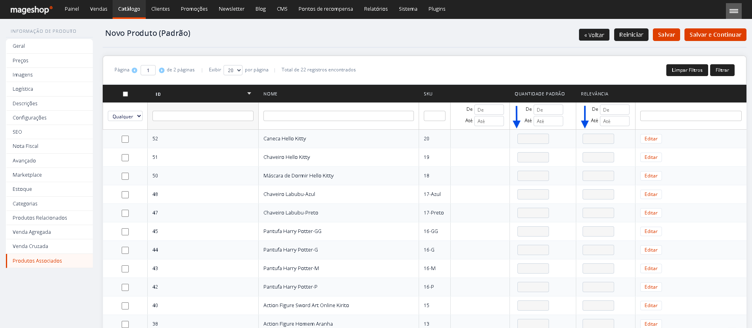
Task: Click the Salvar e Continuar button
Action: [715, 35]
